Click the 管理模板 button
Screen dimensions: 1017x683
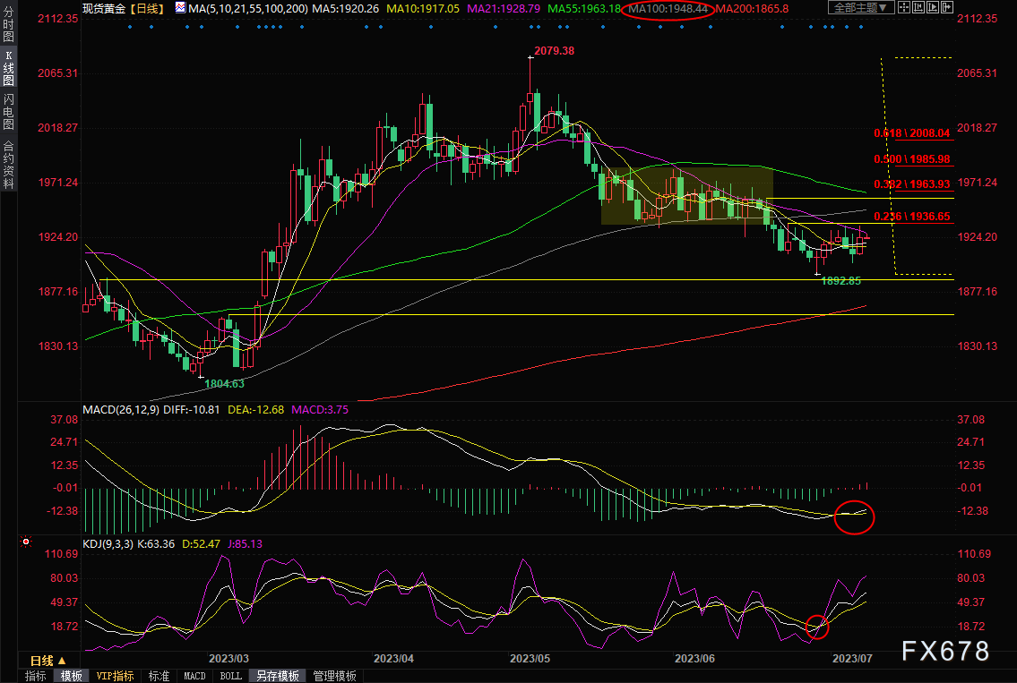335,676
